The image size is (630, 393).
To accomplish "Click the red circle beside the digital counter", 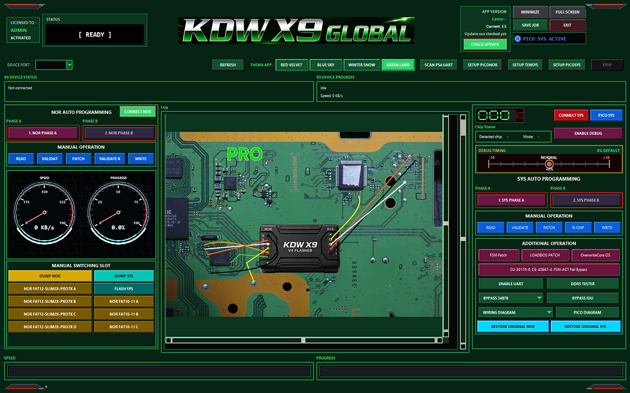I will click(520, 116).
